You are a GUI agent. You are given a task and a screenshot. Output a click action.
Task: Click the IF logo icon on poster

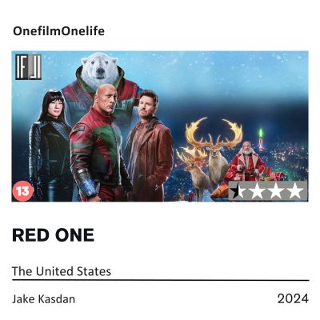coord(28,67)
